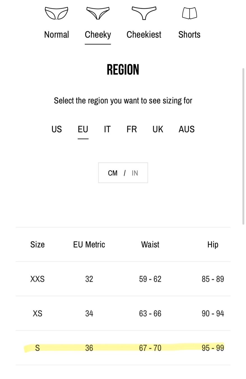The height and width of the screenshot is (379, 246).
Task: Choose FR region sizing
Action: [x=132, y=129]
